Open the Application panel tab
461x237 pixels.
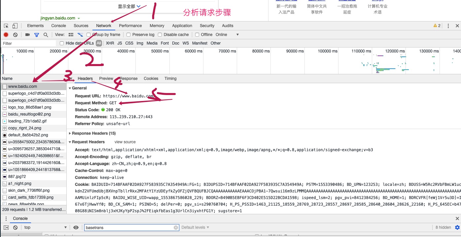[182, 26]
